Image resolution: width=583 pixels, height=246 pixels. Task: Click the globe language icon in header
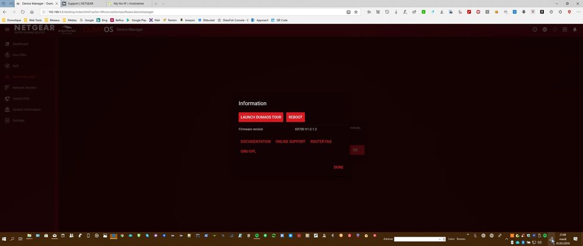click(544, 29)
